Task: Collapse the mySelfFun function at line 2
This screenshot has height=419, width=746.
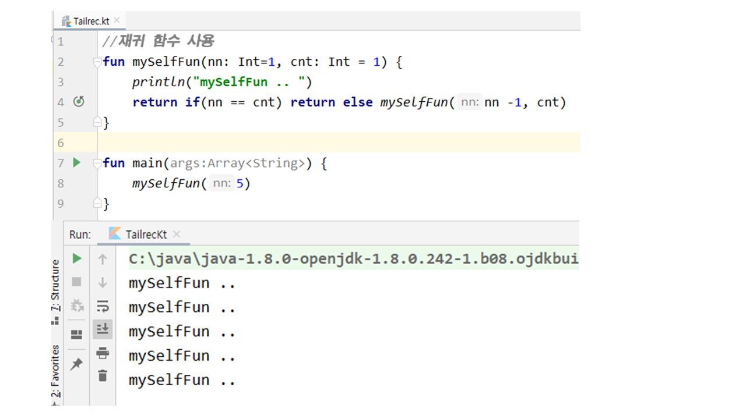Action: click(x=97, y=62)
